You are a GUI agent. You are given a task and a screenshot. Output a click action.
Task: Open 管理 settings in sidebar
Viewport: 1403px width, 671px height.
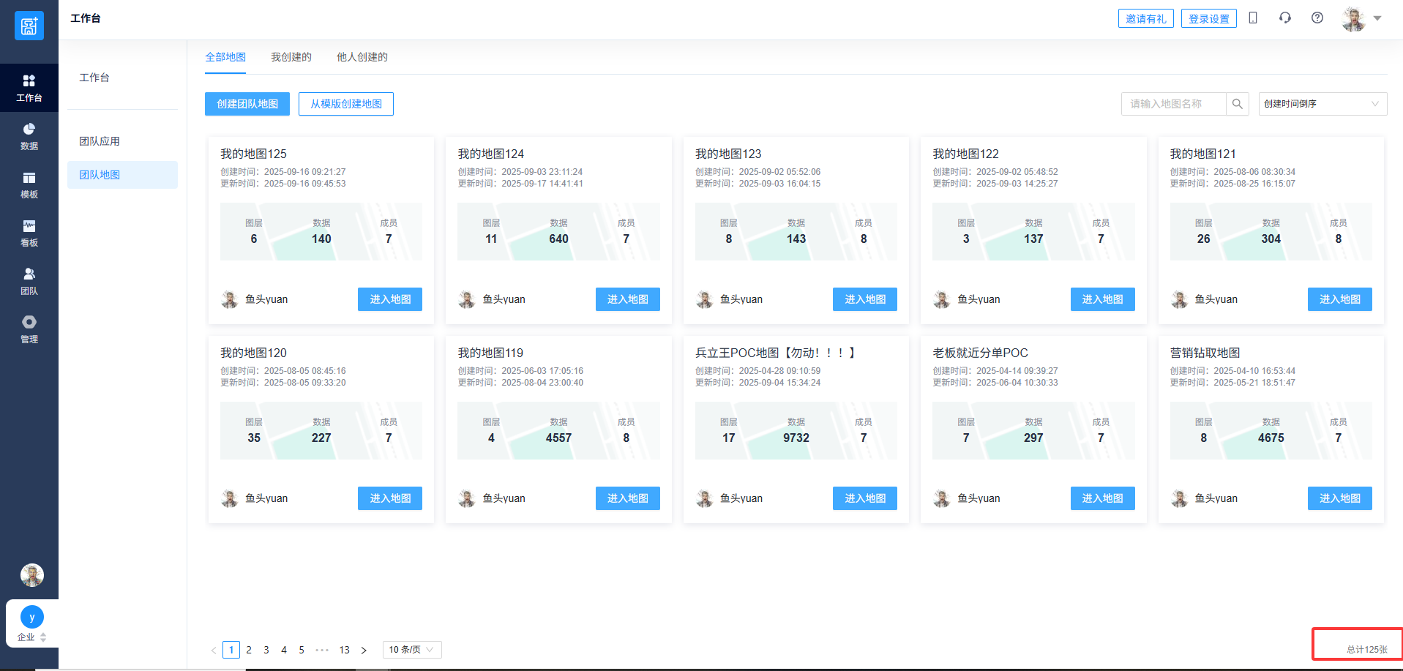pyautogui.click(x=29, y=329)
